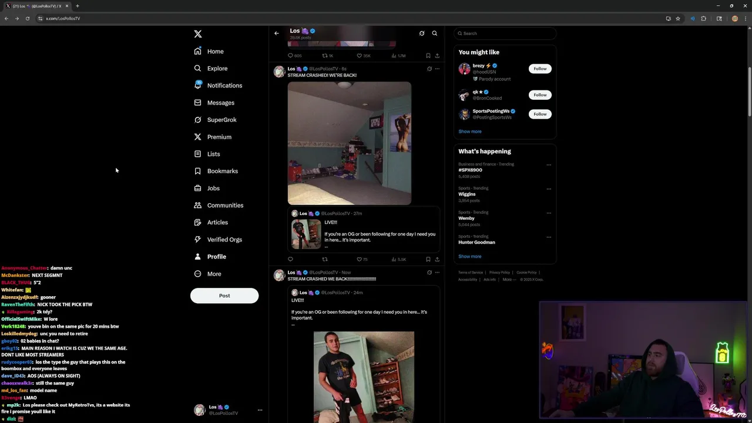This screenshot has height=423, width=752.
Task: Open Bookmarks in the sidebar
Action: (216, 171)
